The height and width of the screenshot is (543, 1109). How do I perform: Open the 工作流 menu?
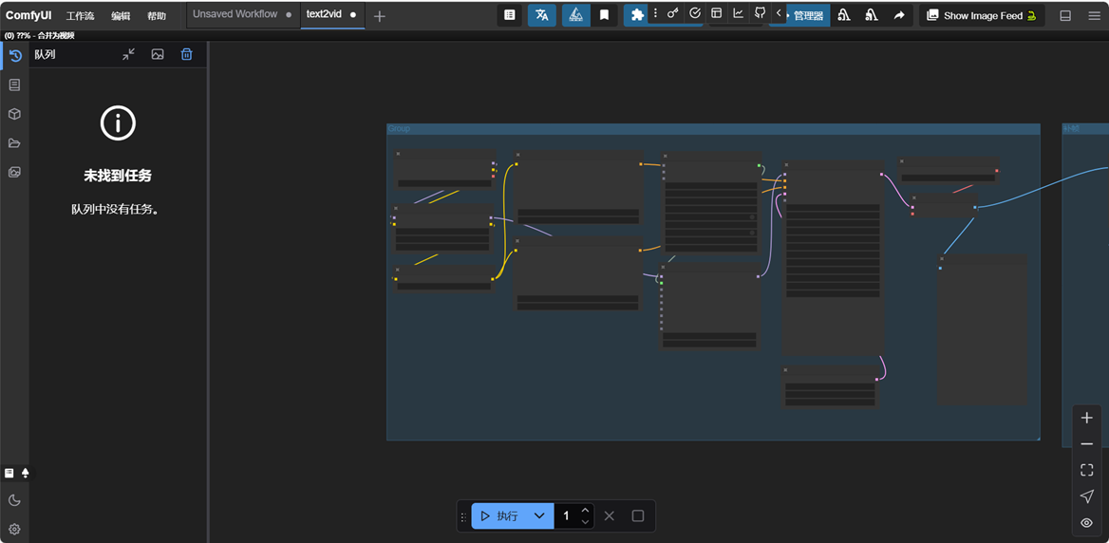pos(80,16)
